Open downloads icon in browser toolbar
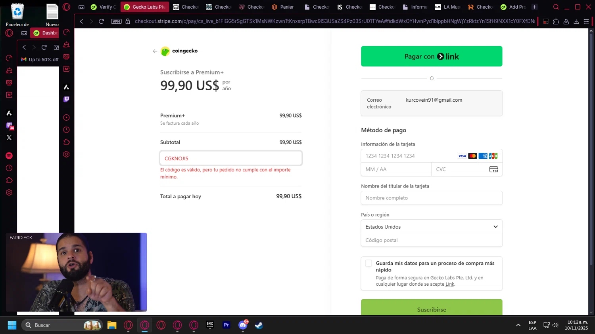Image resolution: width=595 pixels, height=334 pixels. [576, 21]
